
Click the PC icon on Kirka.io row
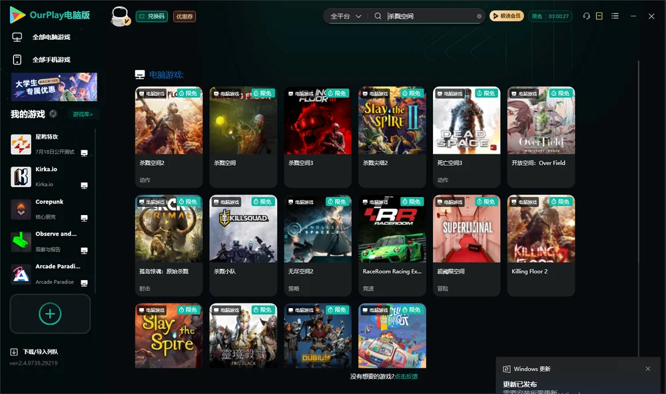(84, 186)
